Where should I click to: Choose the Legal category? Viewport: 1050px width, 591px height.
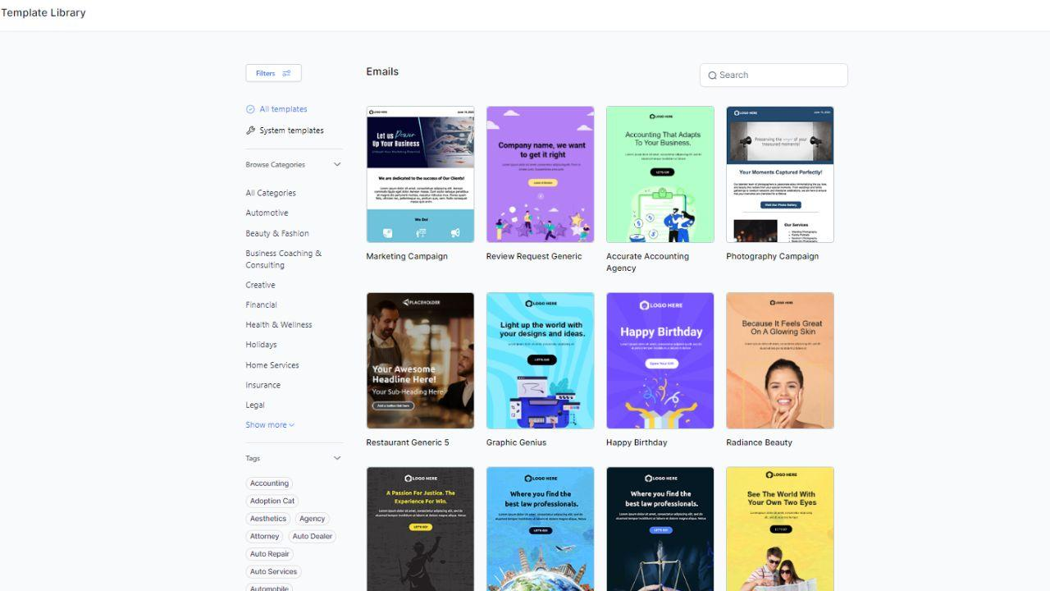(255, 405)
